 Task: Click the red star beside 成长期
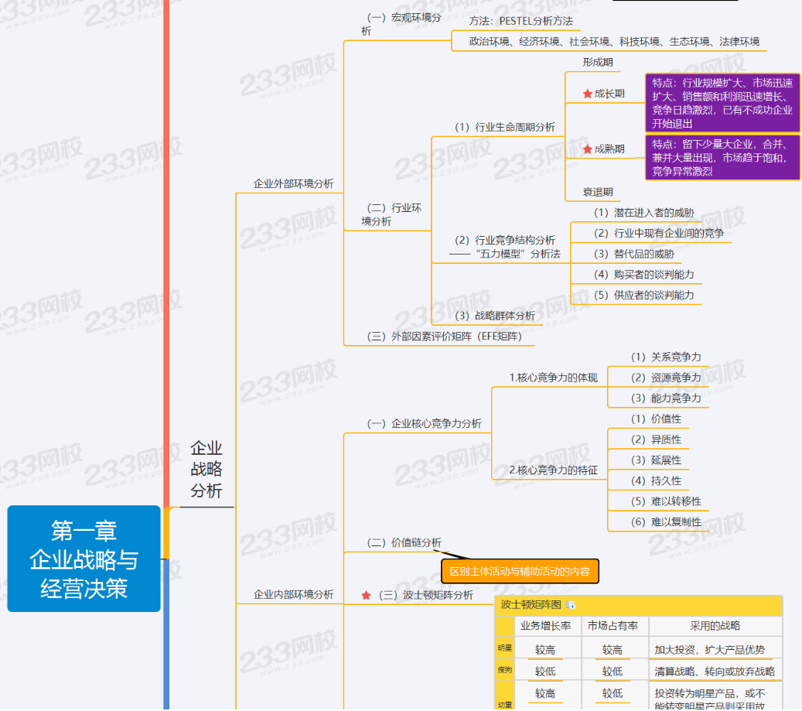[588, 94]
